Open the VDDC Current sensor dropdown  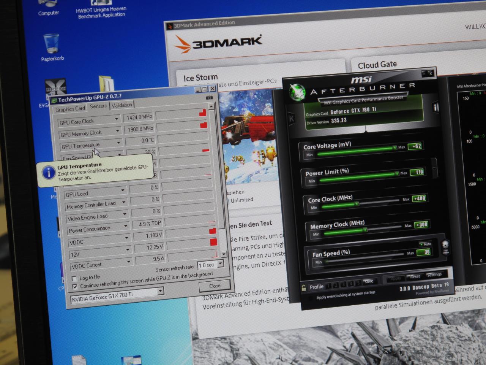click(129, 262)
